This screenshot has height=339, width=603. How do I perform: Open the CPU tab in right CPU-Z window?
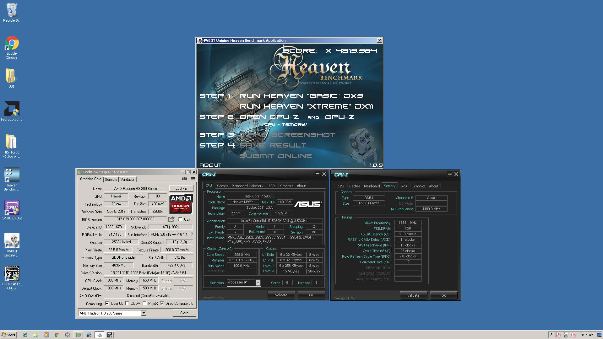(341, 186)
